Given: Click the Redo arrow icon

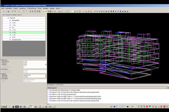Looking at the screenshot, I should point(15,11).
